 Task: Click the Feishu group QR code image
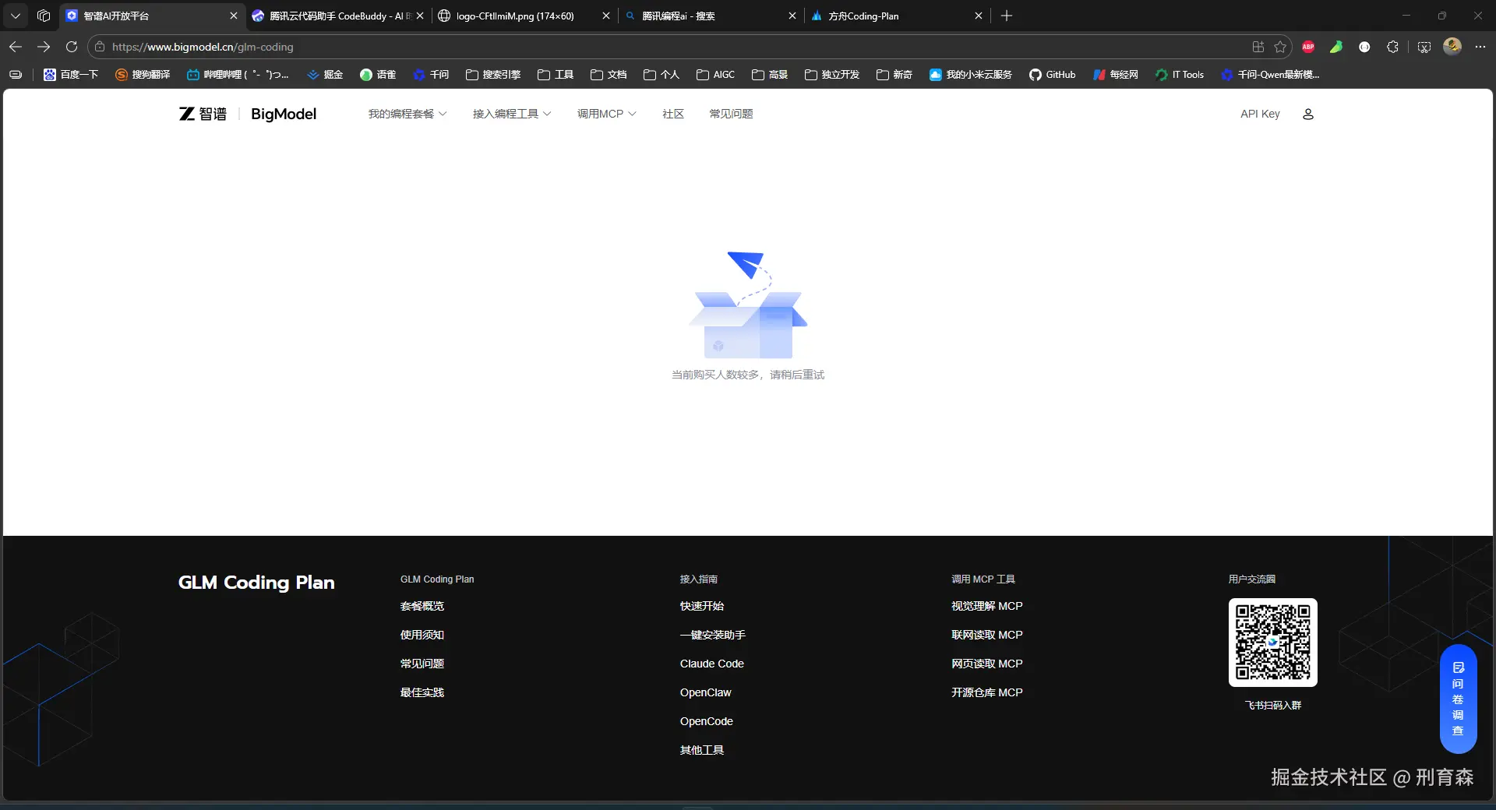click(x=1272, y=643)
